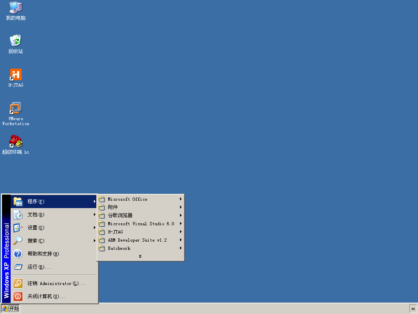
Task: Open the 设置(S) menu entry
Action: pos(54,228)
